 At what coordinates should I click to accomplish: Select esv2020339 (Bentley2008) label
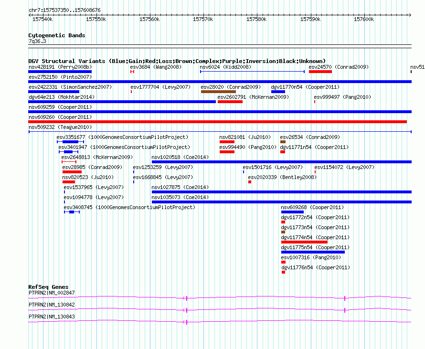pos(282,177)
